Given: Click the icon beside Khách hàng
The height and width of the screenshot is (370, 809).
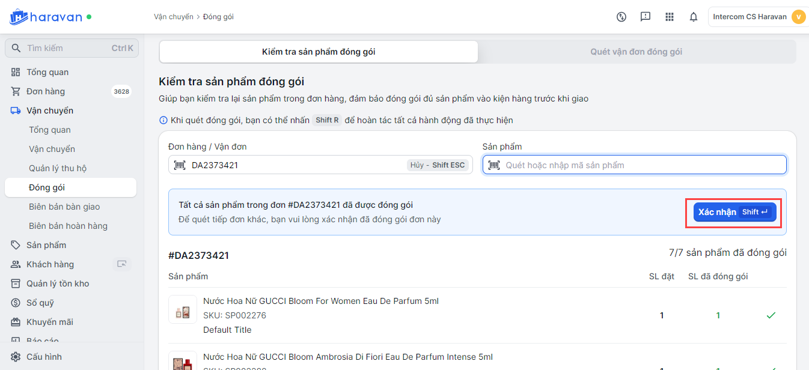Looking at the screenshot, I should [122, 264].
